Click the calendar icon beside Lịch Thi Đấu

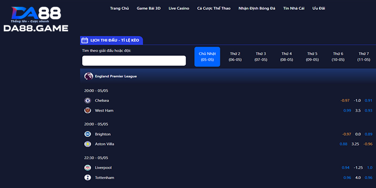tap(85, 40)
